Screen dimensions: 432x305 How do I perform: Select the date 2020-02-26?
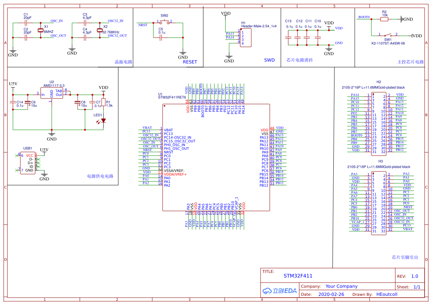[x=331, y=294]
